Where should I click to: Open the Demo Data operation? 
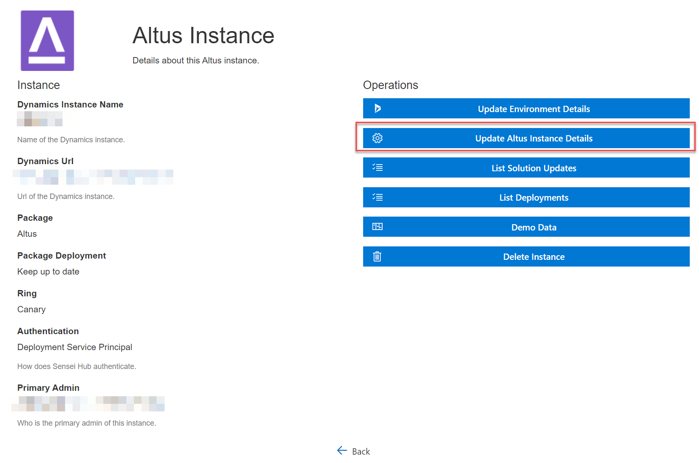[526, 227]
